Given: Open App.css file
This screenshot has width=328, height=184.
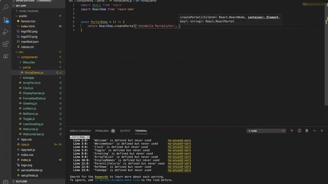Looking at the screenshot, I should 26,140.
